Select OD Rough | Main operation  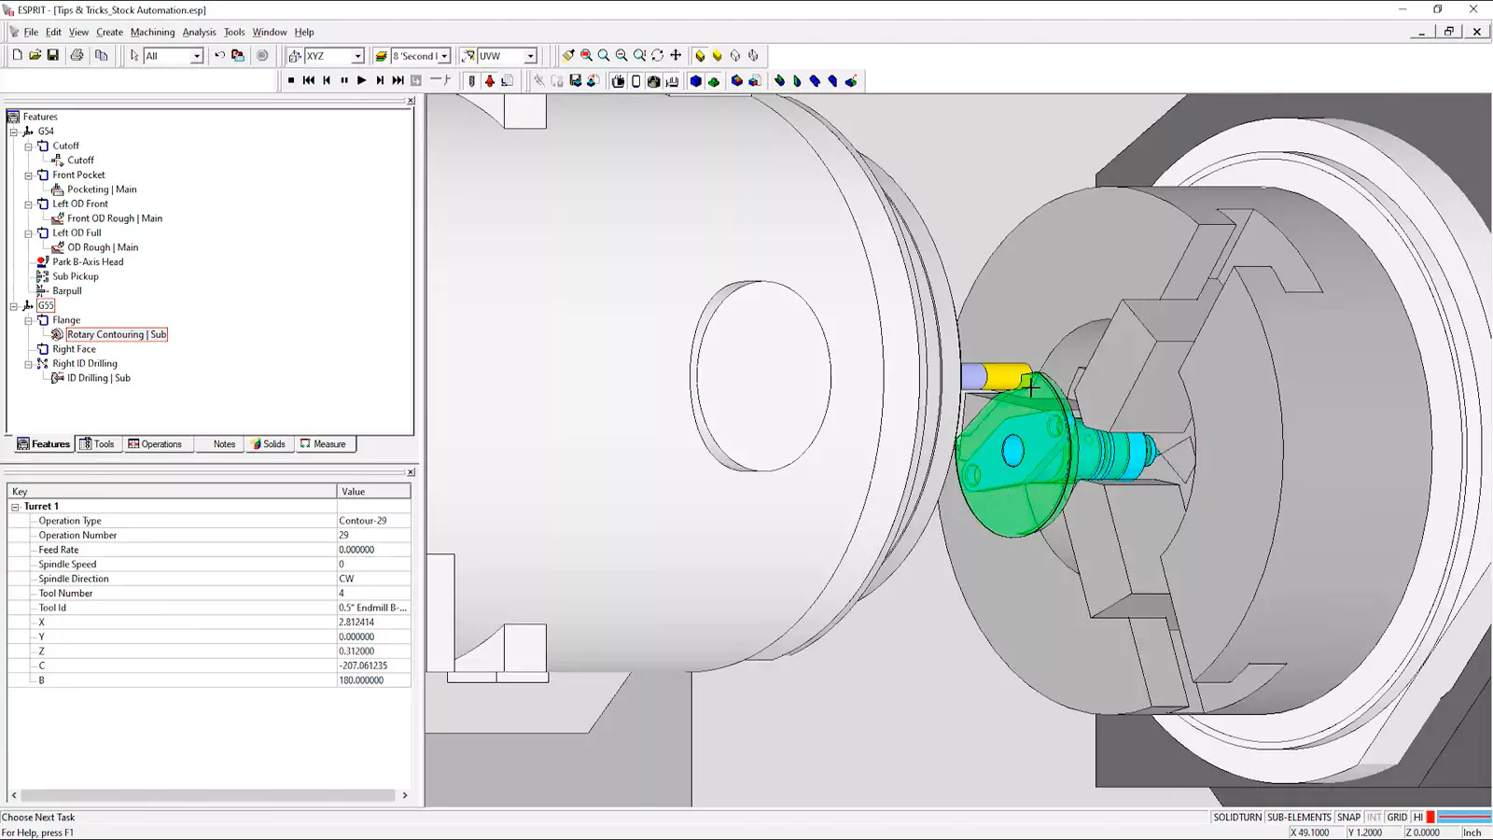click(103, 247)
